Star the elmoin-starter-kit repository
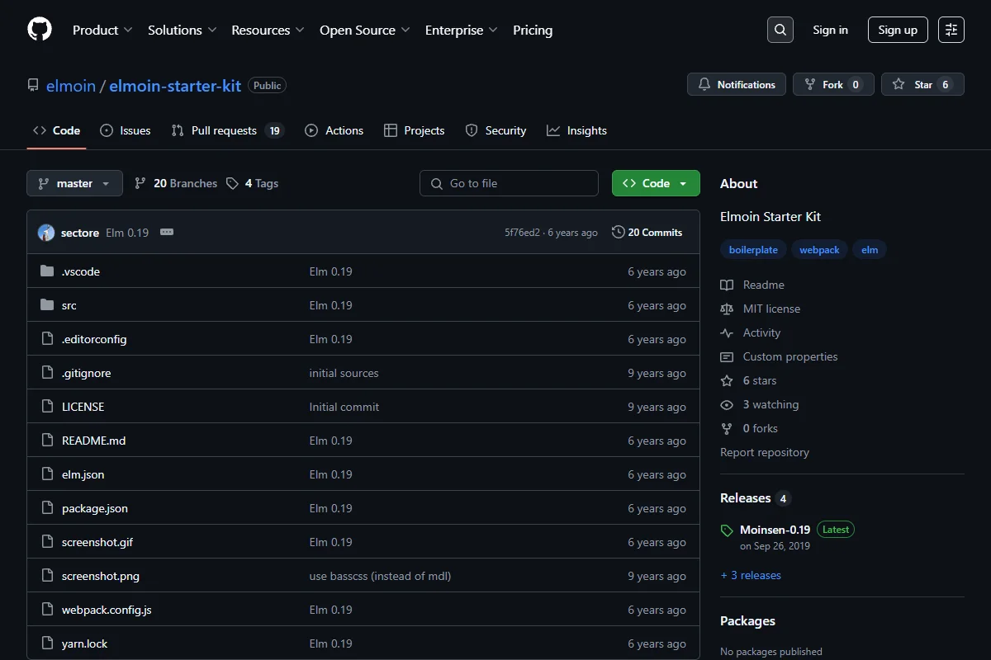The image size is (991, 660). coord(922,84)
